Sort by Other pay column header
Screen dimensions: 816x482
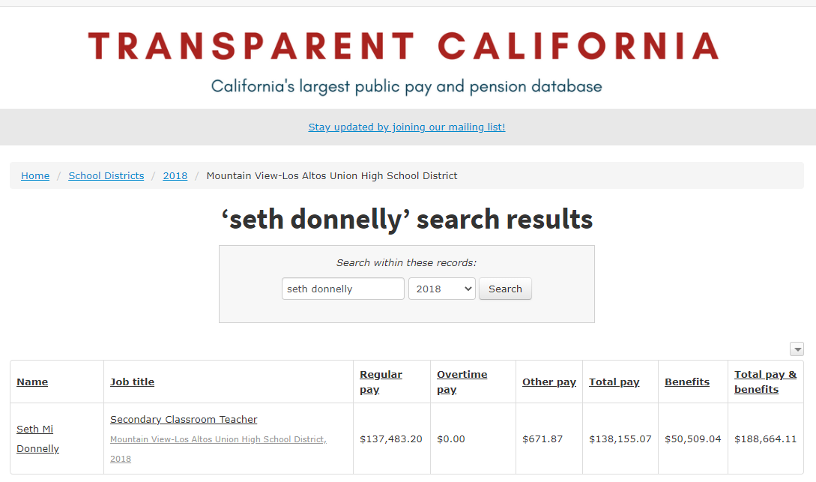pyautogui.click(x=548, y=382)
